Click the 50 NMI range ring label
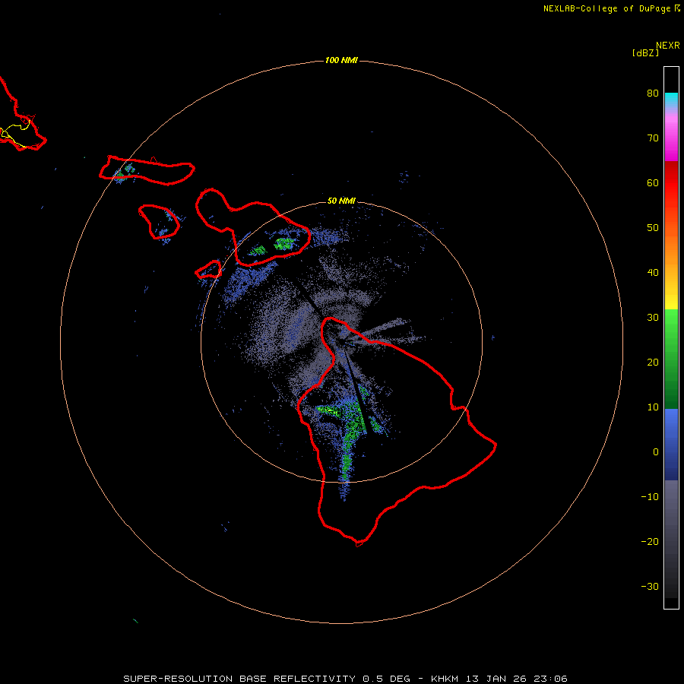684x684 pixels. tap(341, 201)
